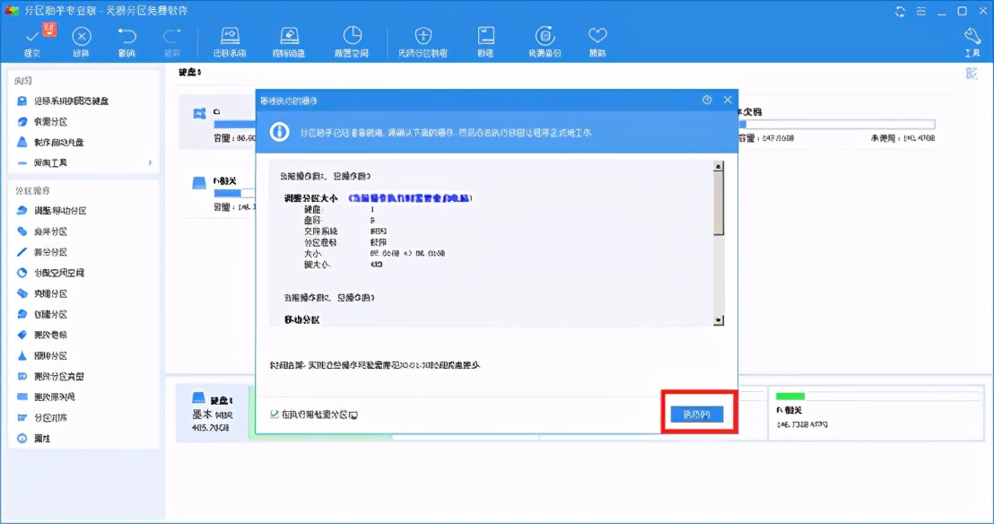The height and width of the screenshot is (524, 994).
Task: Click the usage bar of the top-right partition tile
Action: click(x=837, y=125)
